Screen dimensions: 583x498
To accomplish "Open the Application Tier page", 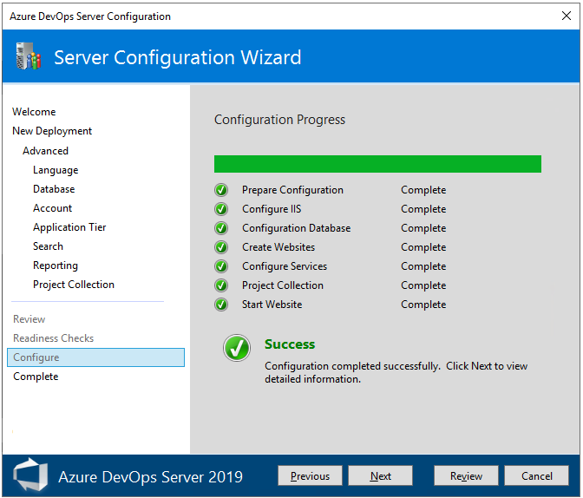I will [69, 227].
